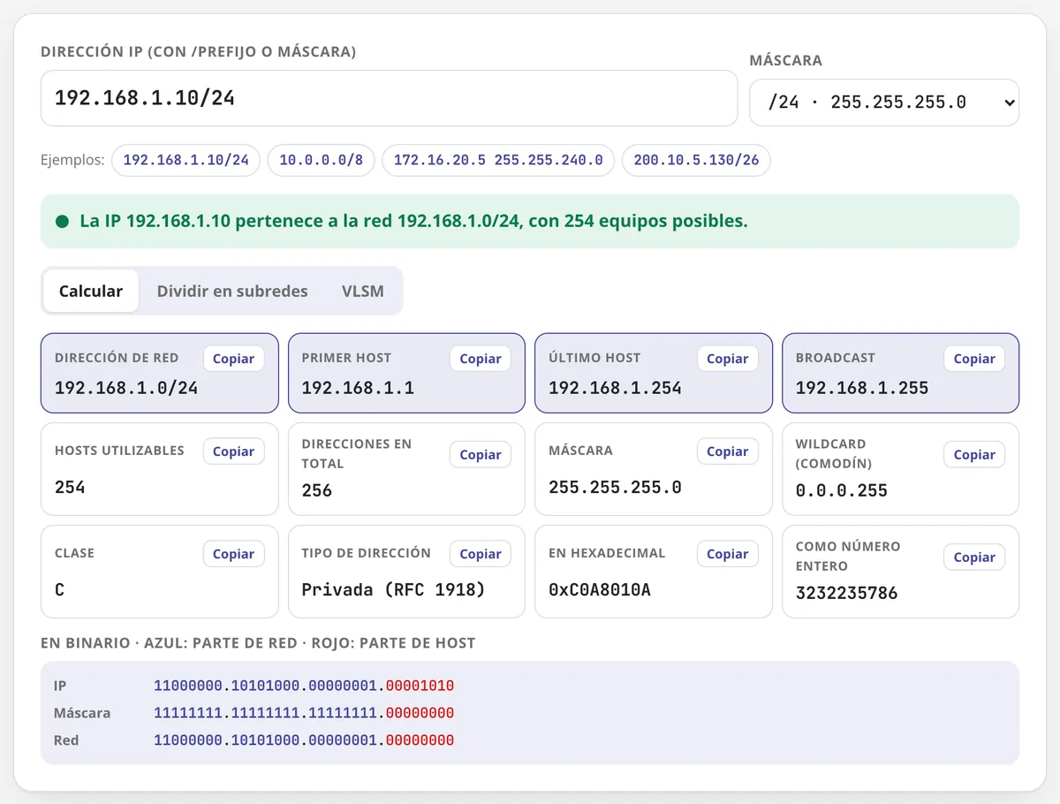
Task: Copy the Como número entero value
Action: tap(974, 557)
